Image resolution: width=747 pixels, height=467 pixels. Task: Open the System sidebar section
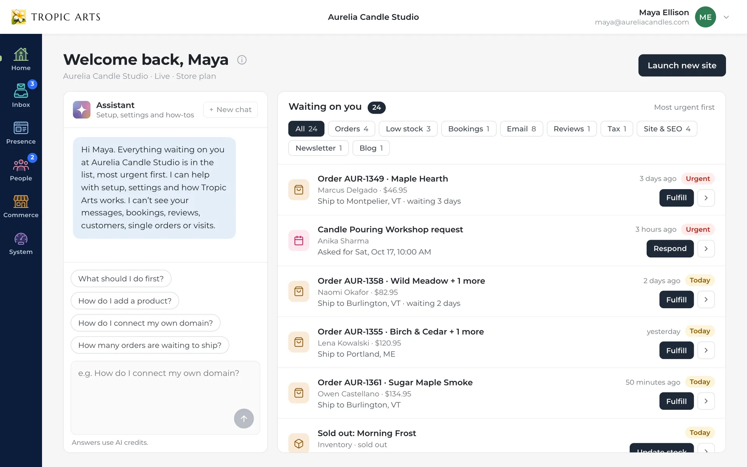pyautogui.click(x=21, y=243)
